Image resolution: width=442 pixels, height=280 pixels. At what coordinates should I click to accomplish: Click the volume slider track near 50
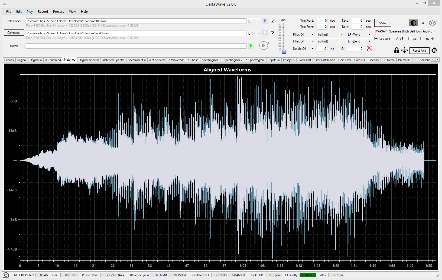[284, 38]
